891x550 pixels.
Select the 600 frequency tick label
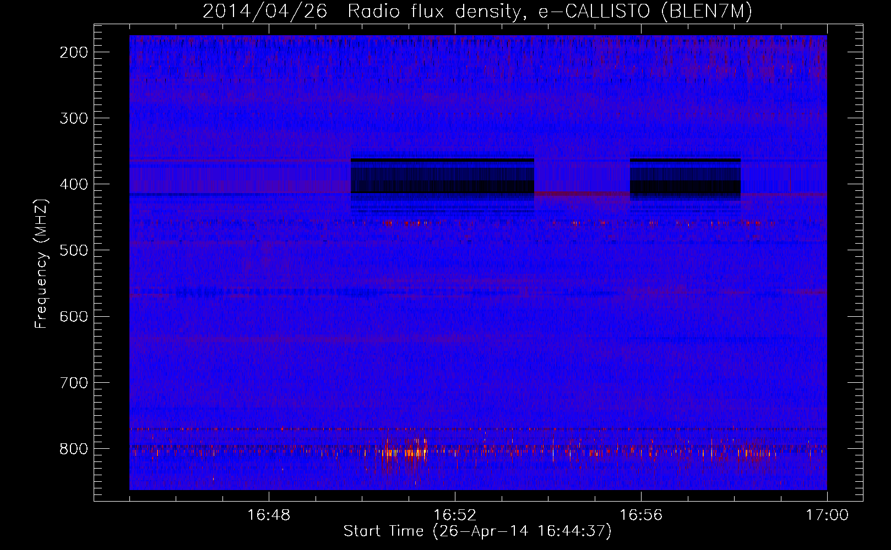[74, 316]
